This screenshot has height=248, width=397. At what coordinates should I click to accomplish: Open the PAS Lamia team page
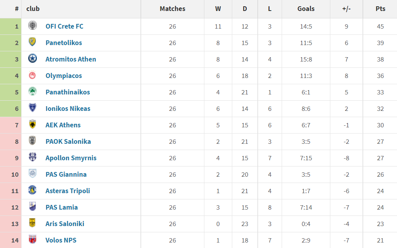pos(61,207)
